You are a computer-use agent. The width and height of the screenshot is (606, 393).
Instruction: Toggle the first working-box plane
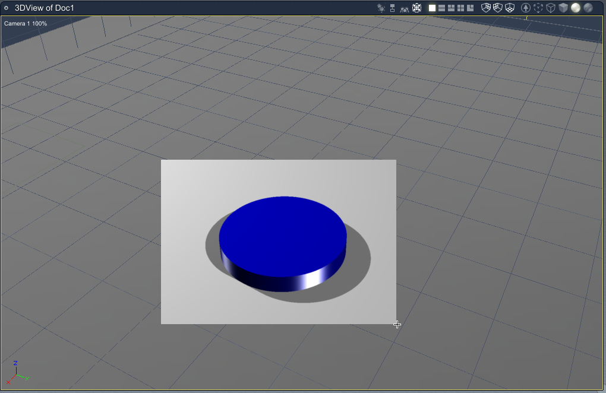click(x=486, y=8)
